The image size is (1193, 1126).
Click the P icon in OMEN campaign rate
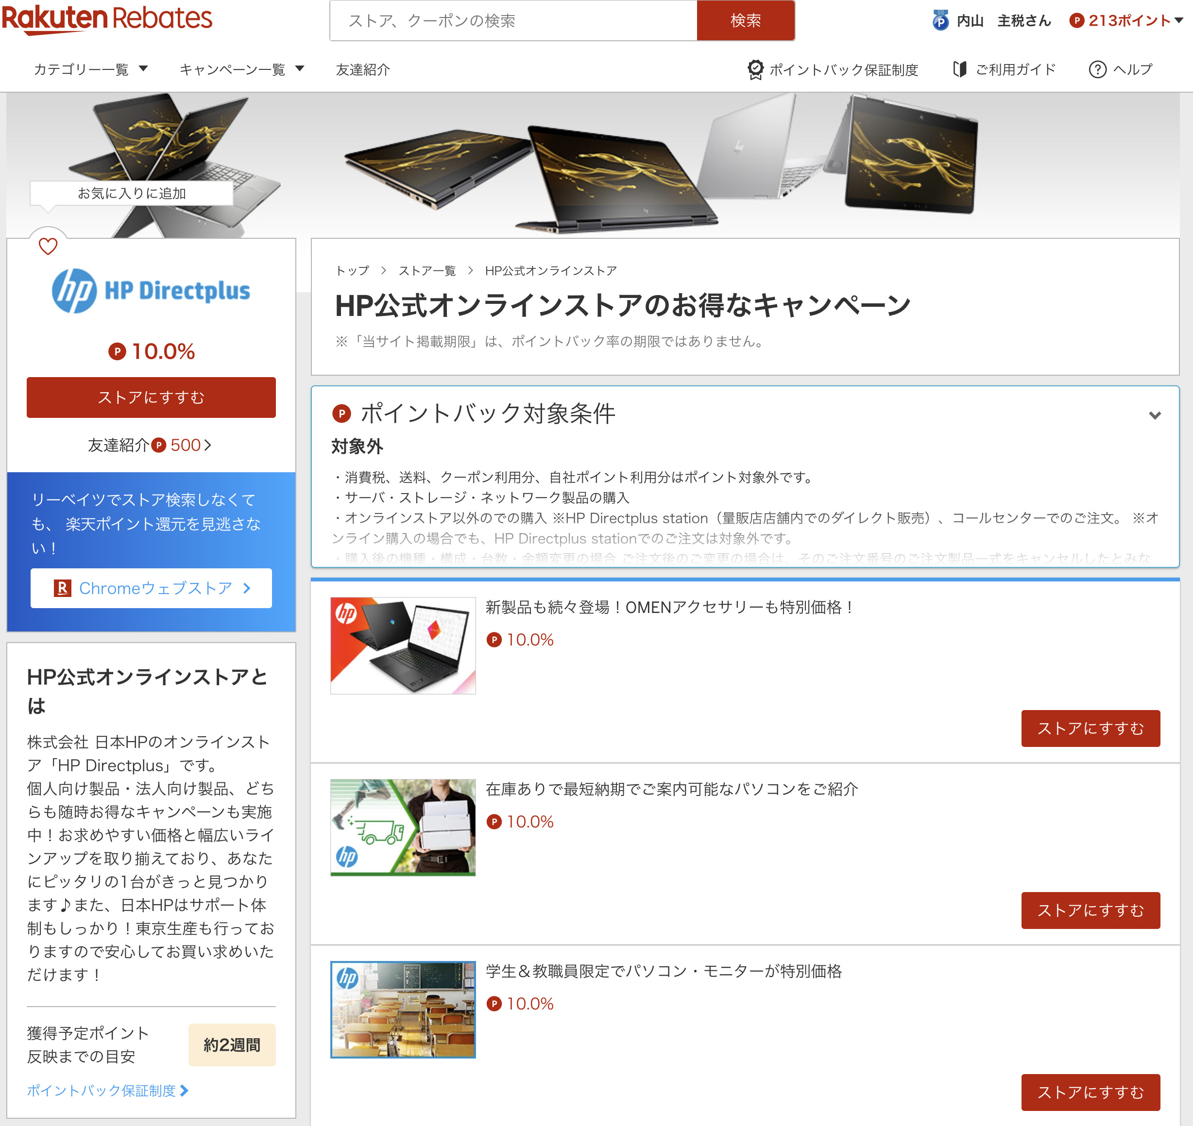click(x=494, y=640)
